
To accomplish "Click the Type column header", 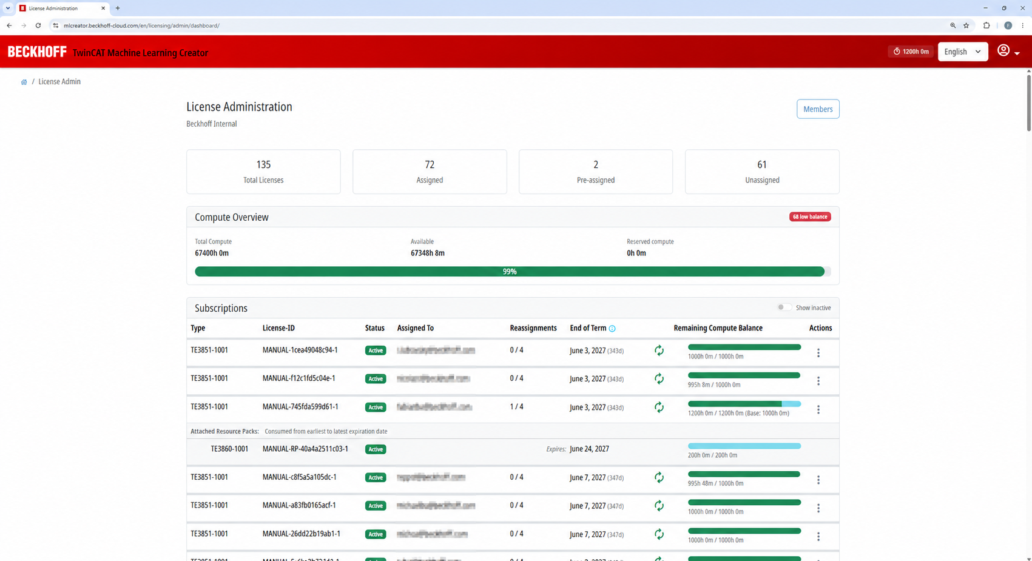I will pos(198,328).
